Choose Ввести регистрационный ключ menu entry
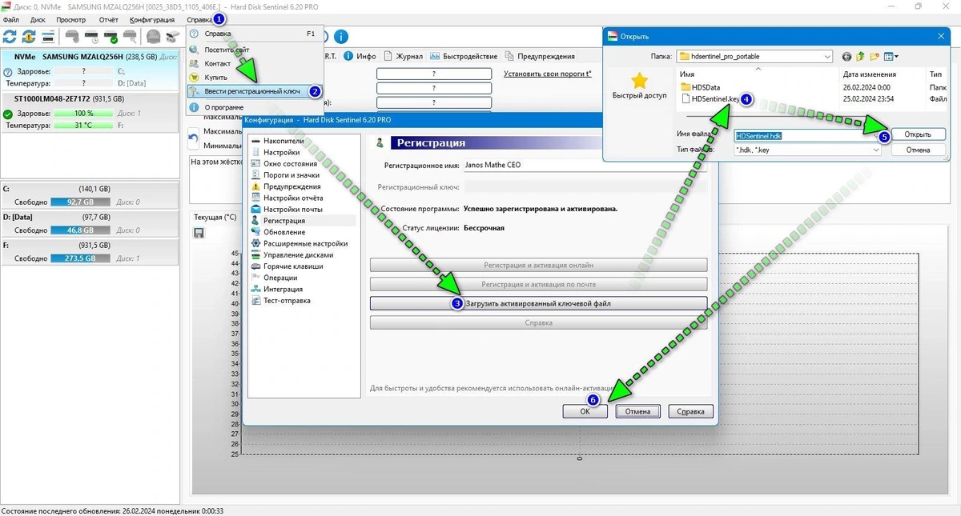 [255, 92]
